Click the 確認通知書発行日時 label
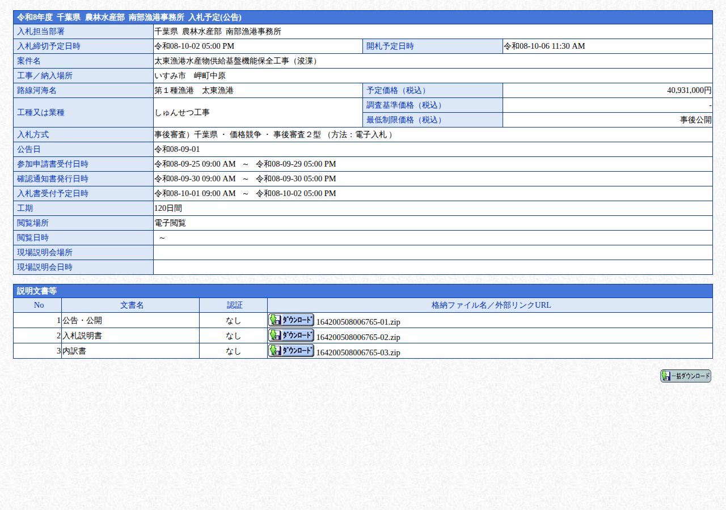726x510 pixels. pyautogui.click(x=83, y=178)
